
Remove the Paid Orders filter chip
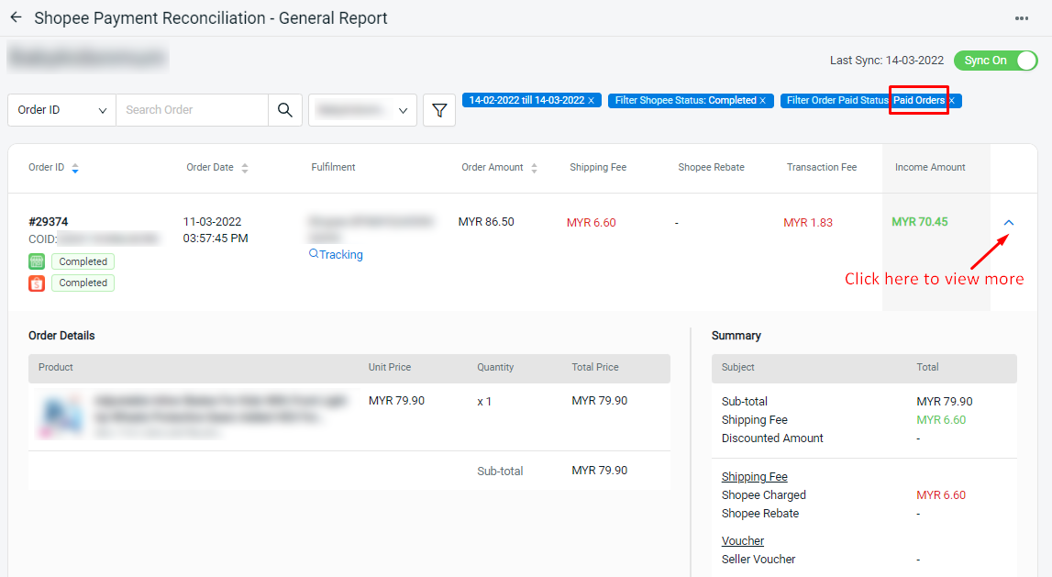click(x=951, y=100)
